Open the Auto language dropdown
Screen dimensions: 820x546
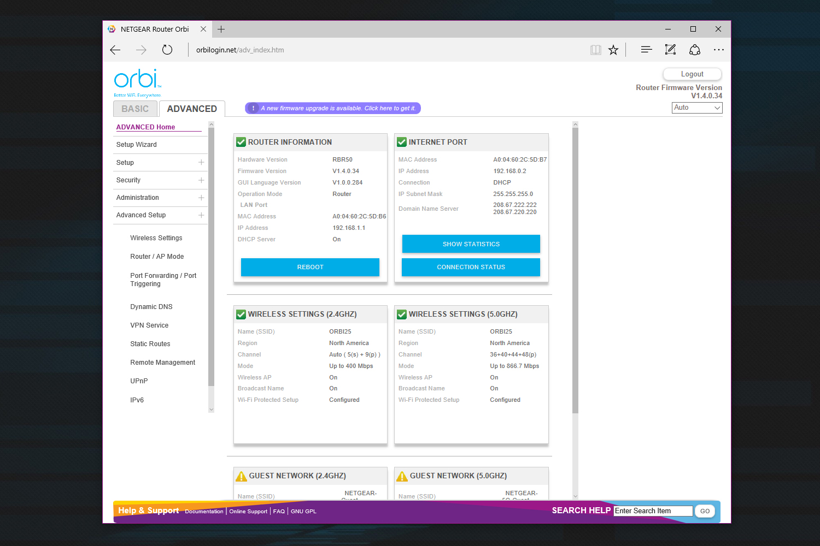click(x=697, y=108)
